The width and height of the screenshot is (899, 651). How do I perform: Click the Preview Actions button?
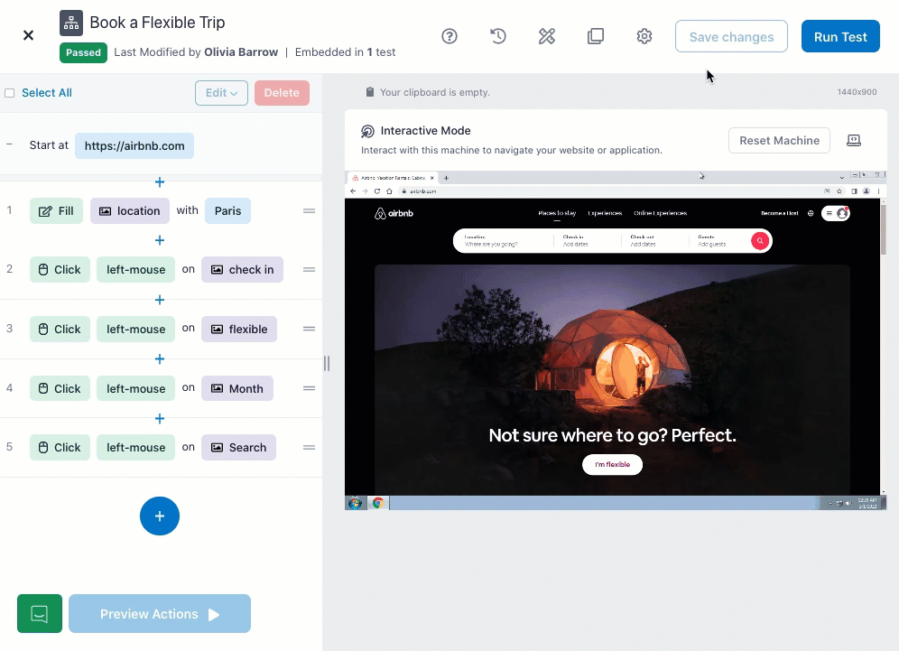click(x=160, y=614)
